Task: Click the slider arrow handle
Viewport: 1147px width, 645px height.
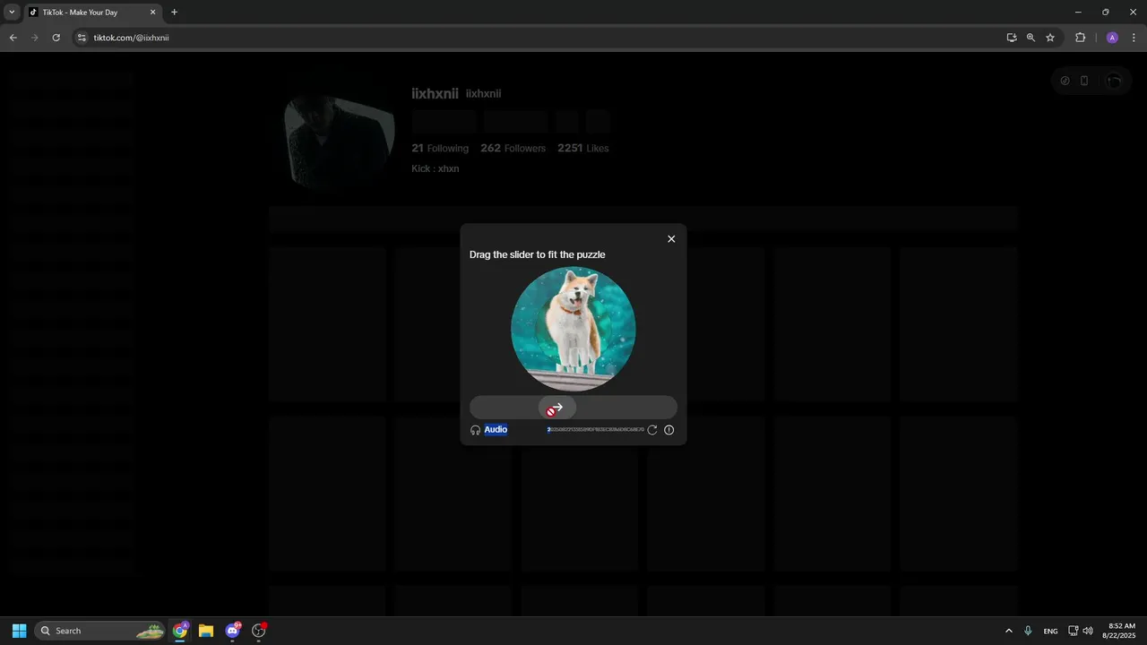Action: (556, 408)
